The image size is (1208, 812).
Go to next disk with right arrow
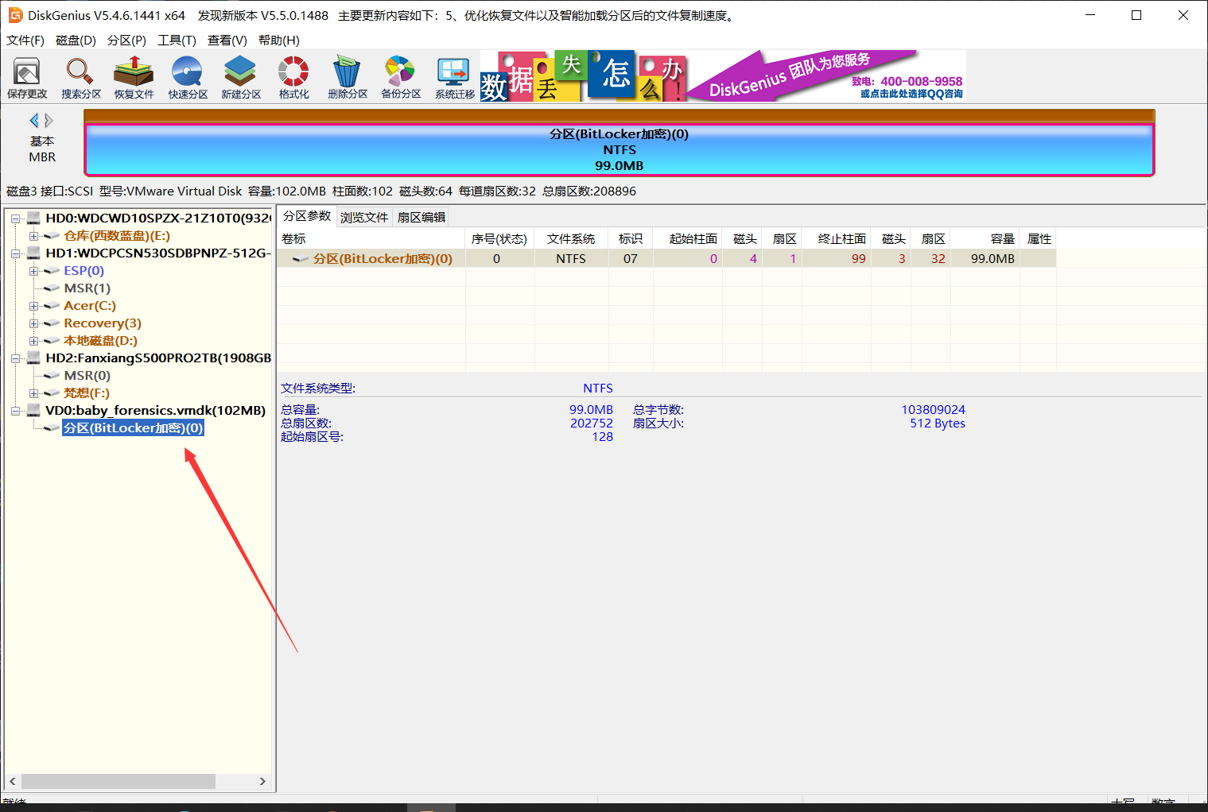pos(49,120)
